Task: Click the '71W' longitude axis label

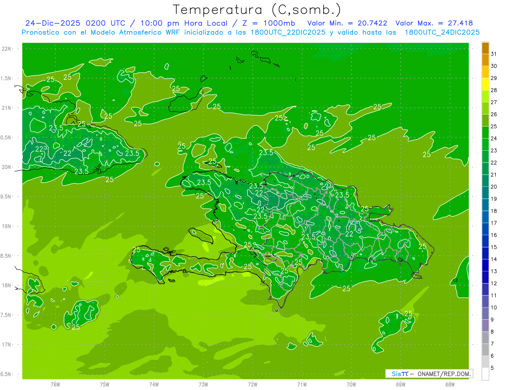Action: pyautogui.click(x=302, y=385)
